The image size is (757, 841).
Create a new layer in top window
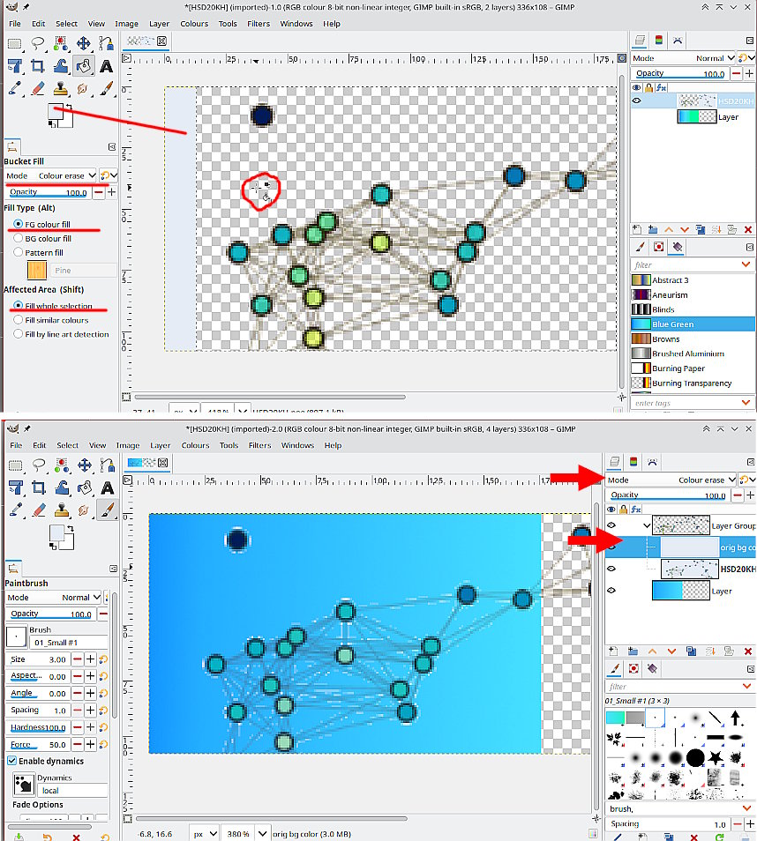coord(637,229)
